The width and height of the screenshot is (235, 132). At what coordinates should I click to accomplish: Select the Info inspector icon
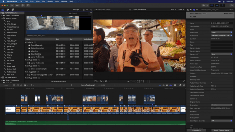tap(195, 10)
